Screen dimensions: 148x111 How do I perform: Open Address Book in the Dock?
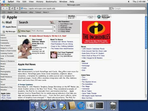pyautogui.click(x=72, y=106)
